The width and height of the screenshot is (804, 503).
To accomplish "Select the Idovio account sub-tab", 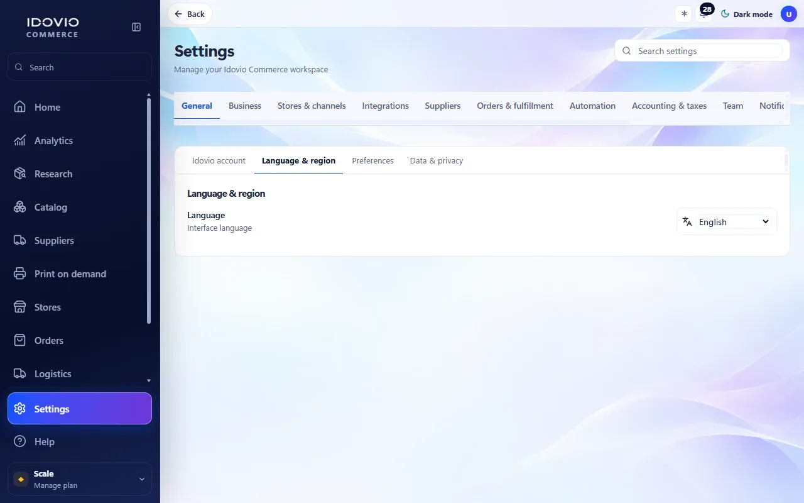I will [x=219, y=161].
